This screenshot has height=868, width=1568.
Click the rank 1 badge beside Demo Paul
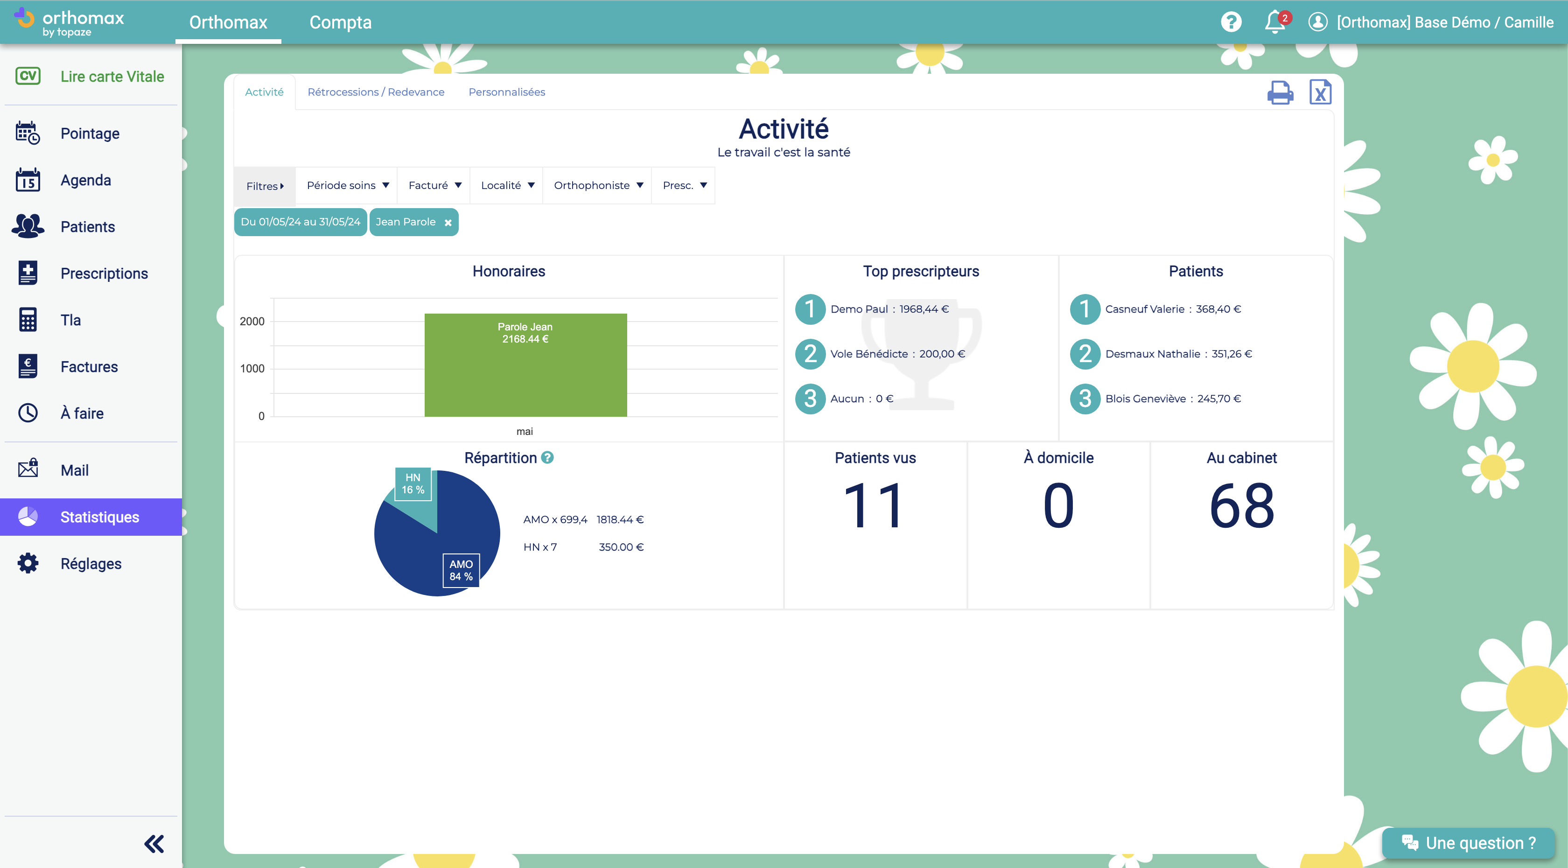(x=810, y=308)
